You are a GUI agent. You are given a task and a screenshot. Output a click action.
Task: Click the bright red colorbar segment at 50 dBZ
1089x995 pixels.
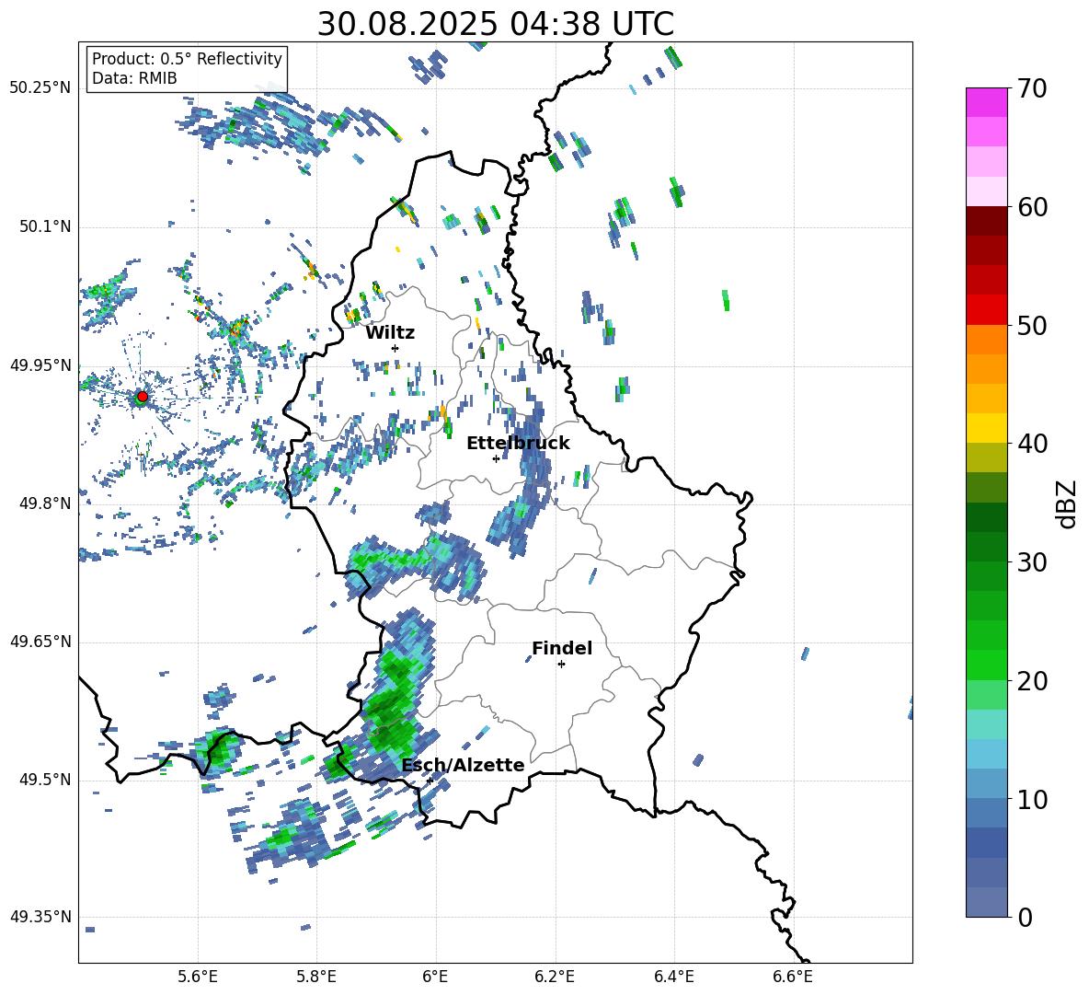coord(987,310)
